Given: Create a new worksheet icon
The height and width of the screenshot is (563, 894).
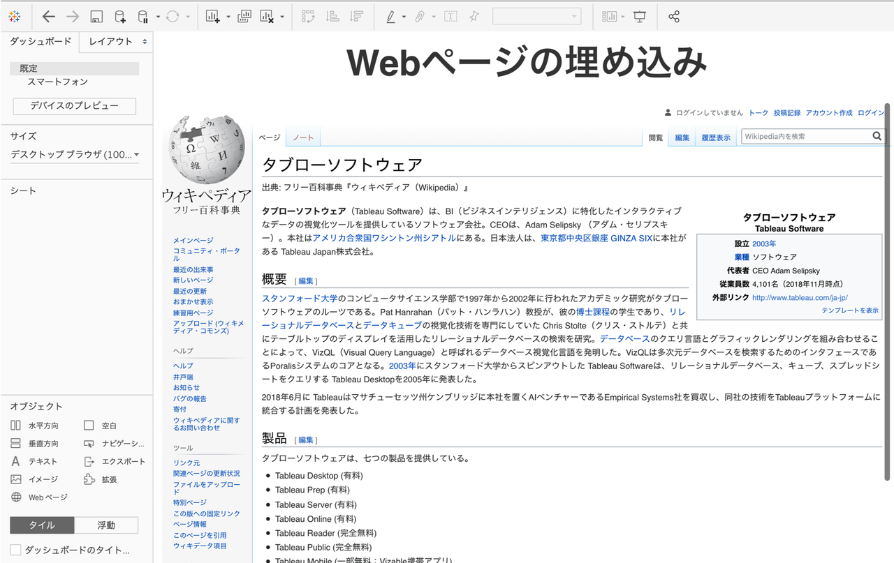Looking at the screenshot, I should pos(213,17).
